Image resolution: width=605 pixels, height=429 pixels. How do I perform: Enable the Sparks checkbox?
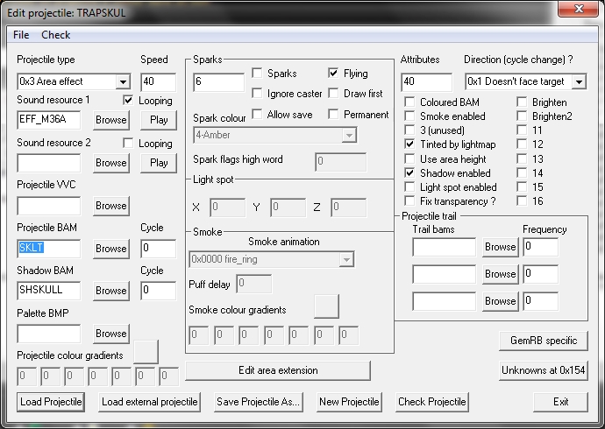tap(257, 73)
